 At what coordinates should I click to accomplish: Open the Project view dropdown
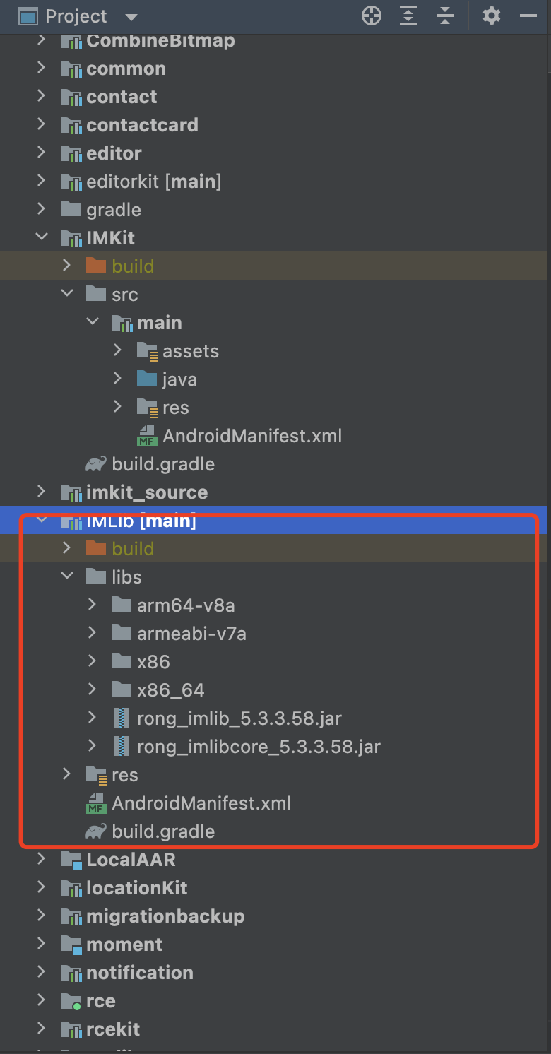pyautogui.click(x=131, y=17)
